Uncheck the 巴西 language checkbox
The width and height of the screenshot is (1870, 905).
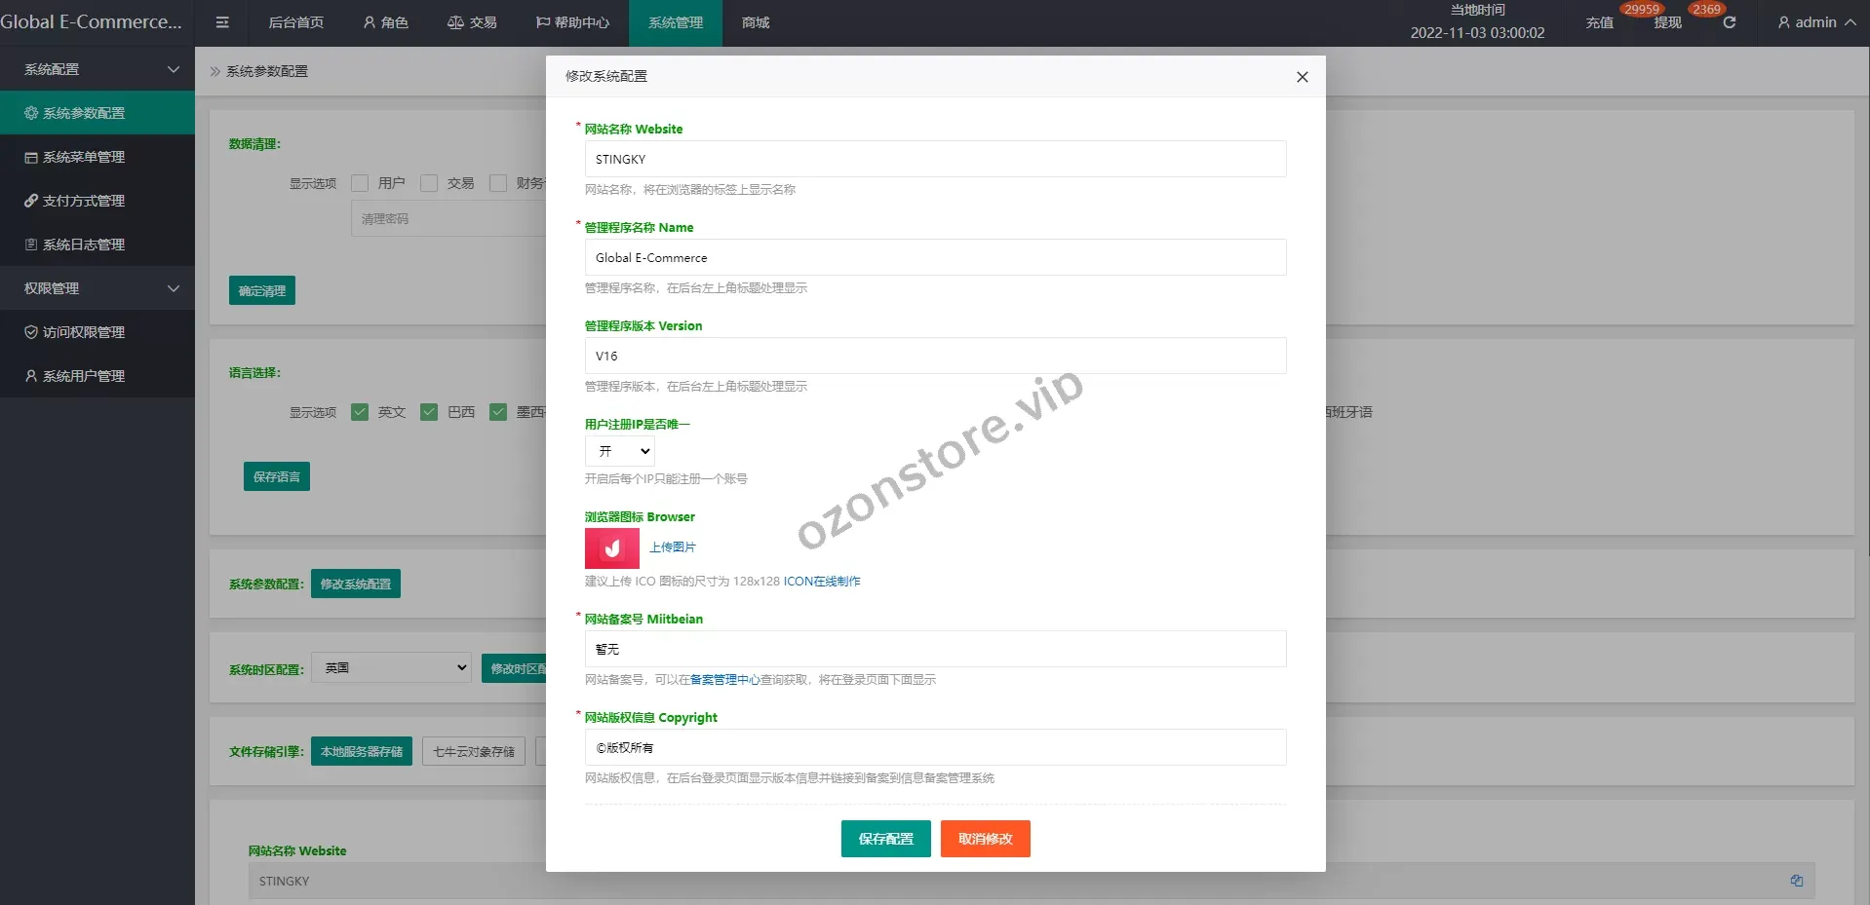429,412
